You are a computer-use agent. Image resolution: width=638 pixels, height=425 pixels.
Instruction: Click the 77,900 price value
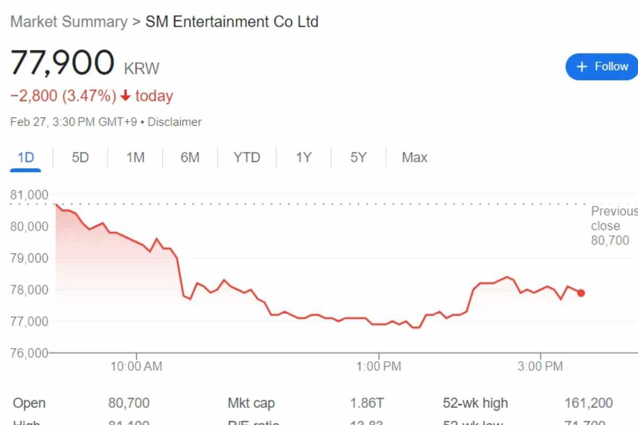pyautogui.click(x=62, y=63)
